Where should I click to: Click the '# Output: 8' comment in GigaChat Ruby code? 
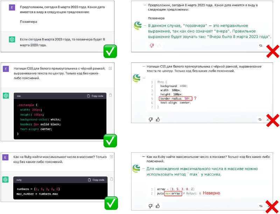click(x=192, y=193)
